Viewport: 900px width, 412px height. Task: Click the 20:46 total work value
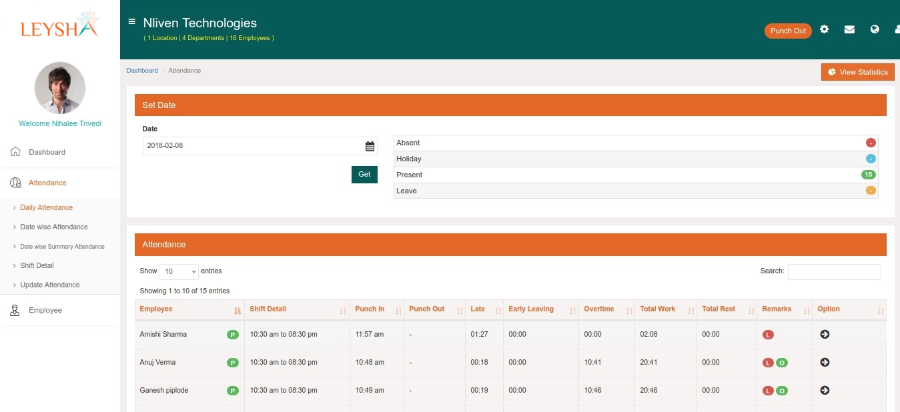[x=648, y=391]
